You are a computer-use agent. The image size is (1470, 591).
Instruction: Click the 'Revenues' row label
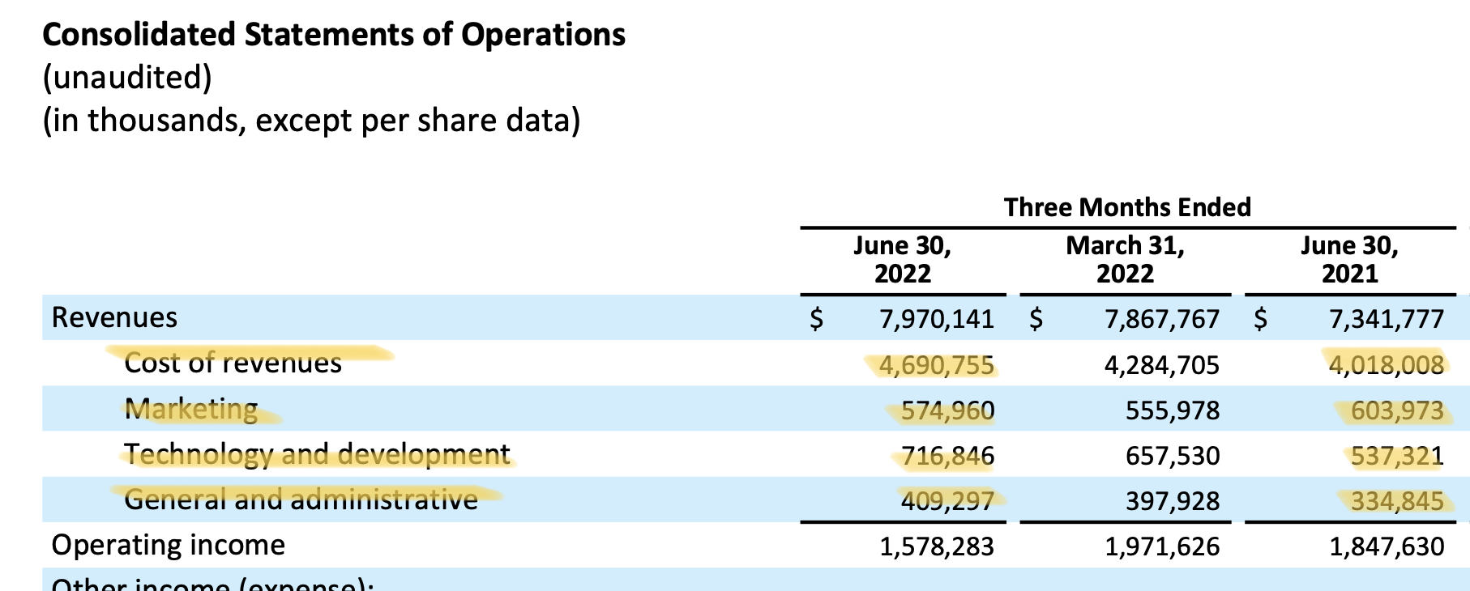point(114,317)
